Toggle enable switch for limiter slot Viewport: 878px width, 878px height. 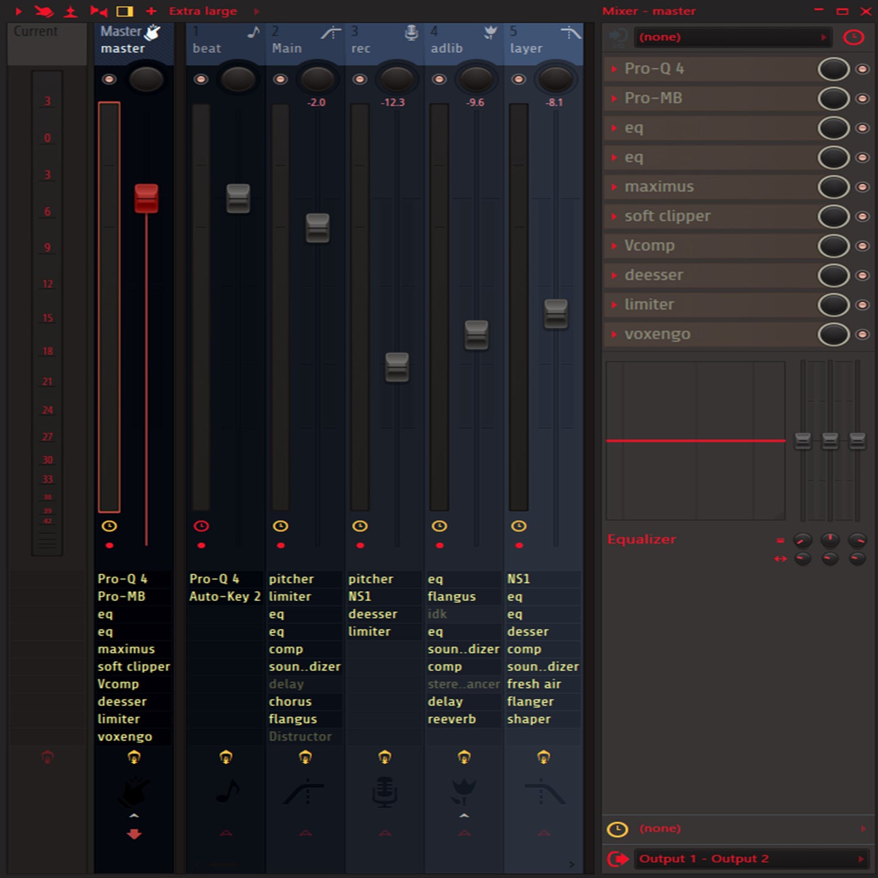click(862, 305)
